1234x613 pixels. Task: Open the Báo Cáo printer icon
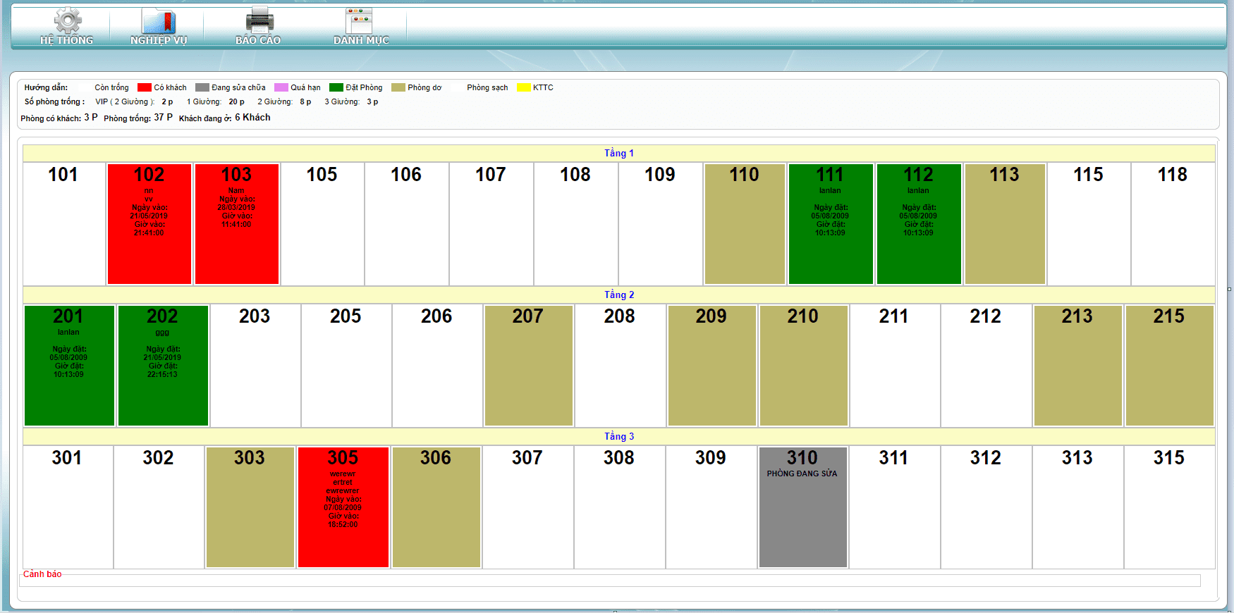[x=259, y=21]
